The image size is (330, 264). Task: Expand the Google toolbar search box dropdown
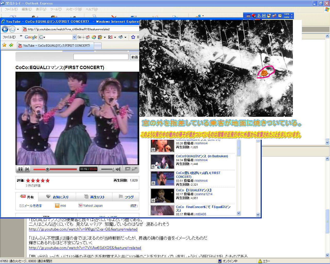pos(74,37)
